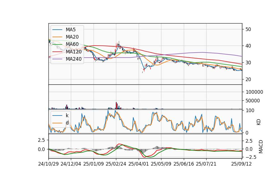This screenshot has width=269, height=193.
Task: Click the KD axis label
Action: [x=259, y=122]
